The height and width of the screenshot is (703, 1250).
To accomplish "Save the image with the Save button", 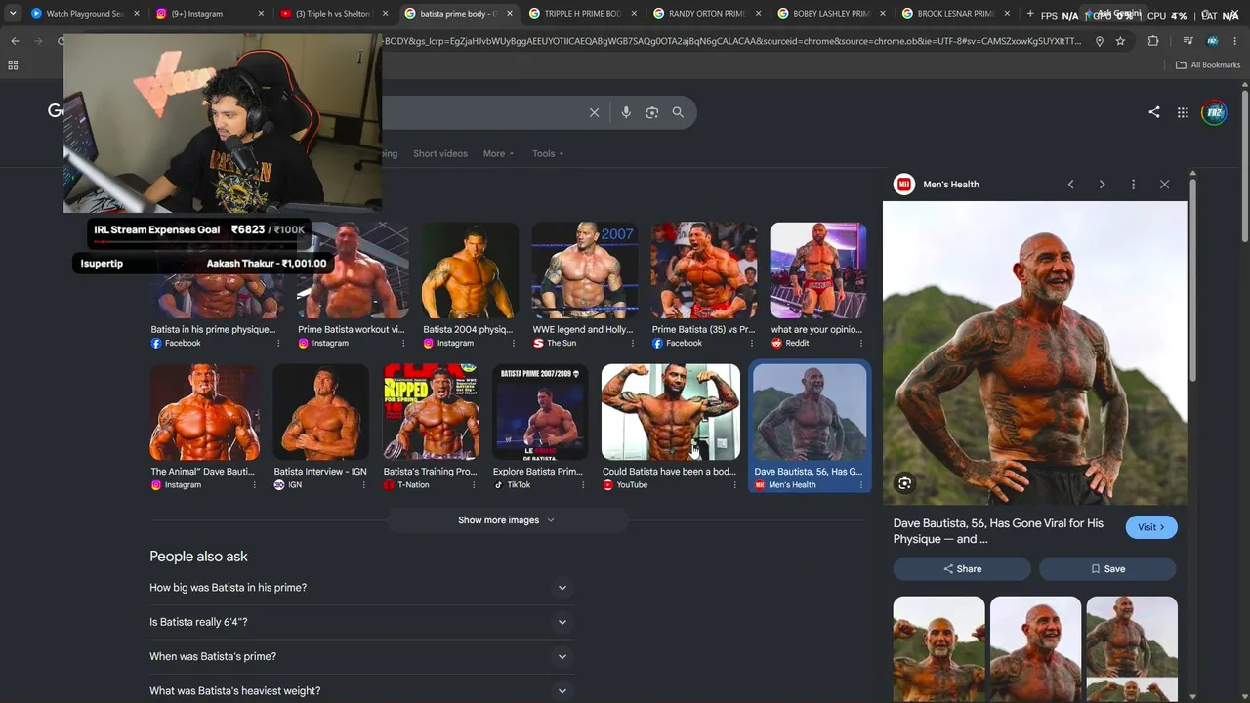I will pos(1107,569).
